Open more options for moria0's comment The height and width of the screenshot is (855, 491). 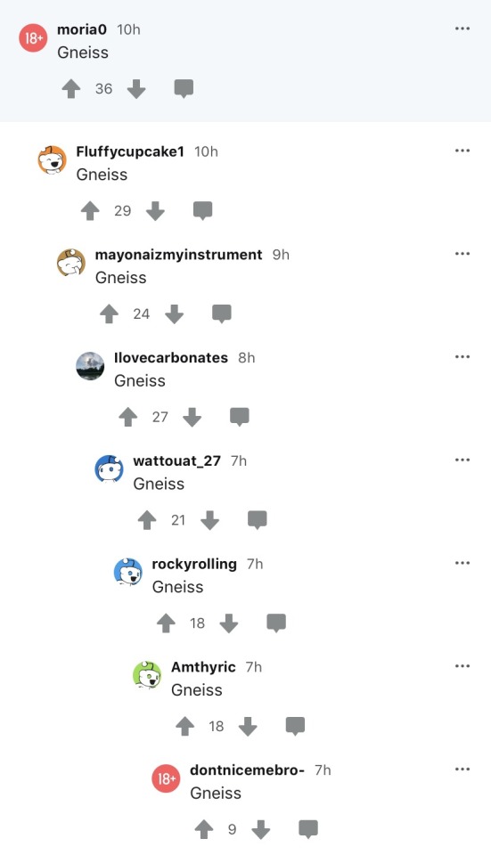[x=462, y=28]
